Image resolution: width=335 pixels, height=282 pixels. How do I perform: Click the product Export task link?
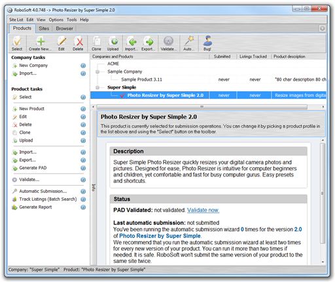27,160
